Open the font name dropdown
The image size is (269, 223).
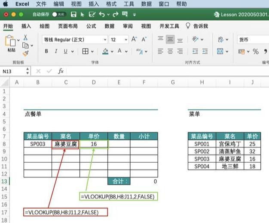(x=105, y=40)
